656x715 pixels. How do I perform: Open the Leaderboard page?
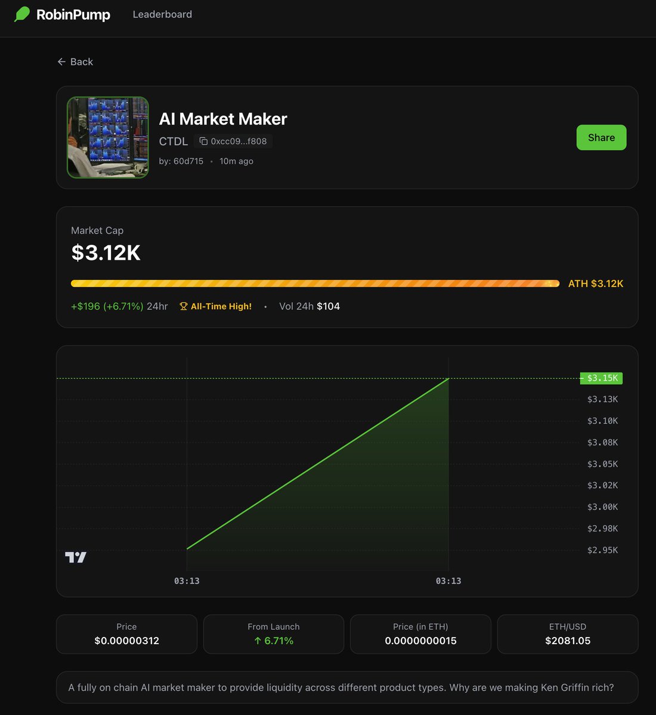[x=162, y=14]
